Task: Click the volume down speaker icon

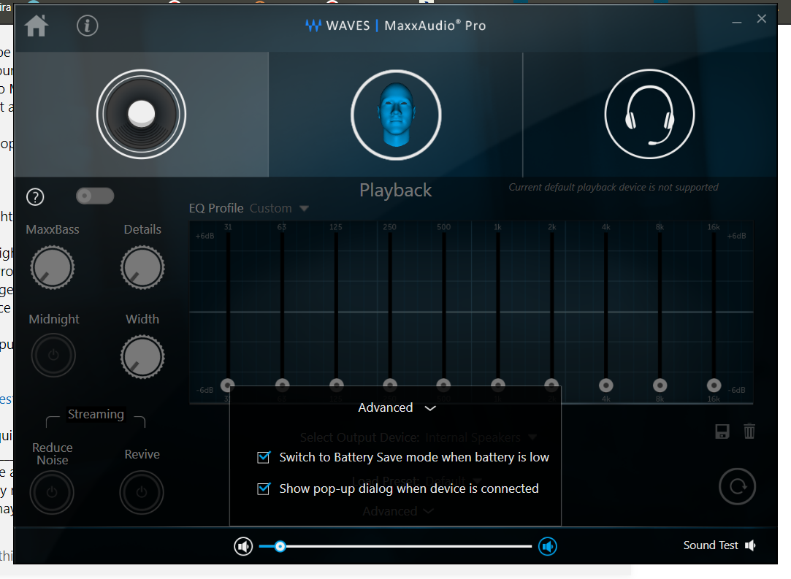Action: [244, 546]
